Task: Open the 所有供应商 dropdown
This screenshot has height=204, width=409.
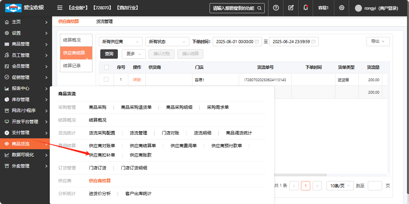Action: [121, 42]
